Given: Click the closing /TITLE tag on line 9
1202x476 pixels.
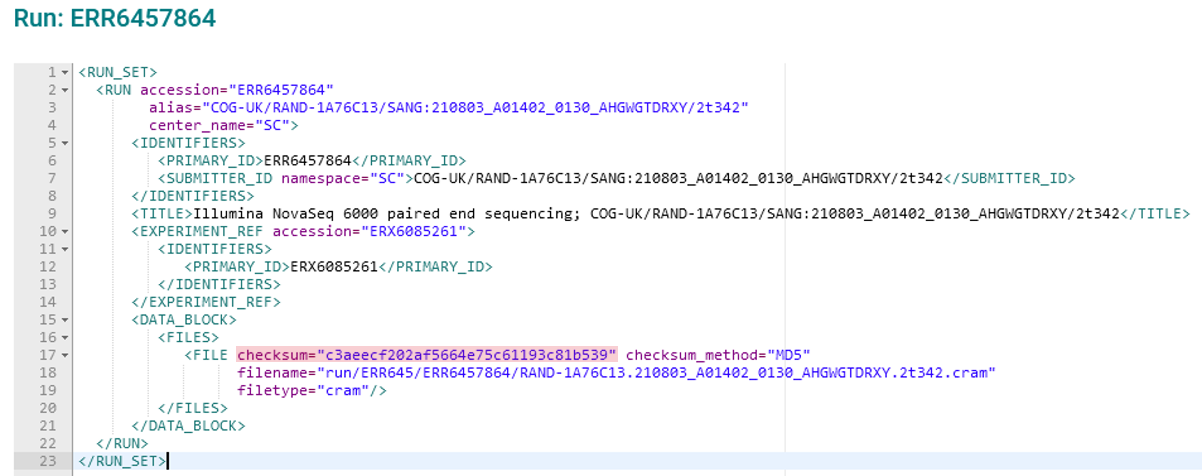Looking at the screenshot, I should click(x=1155, y=214).
